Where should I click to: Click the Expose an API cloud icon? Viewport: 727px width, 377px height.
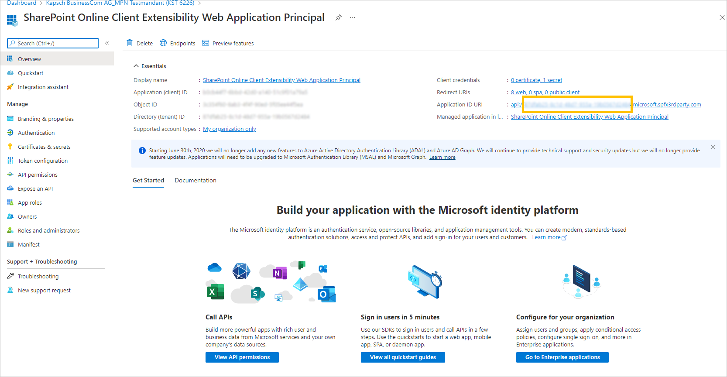click(x=10, y=188)
